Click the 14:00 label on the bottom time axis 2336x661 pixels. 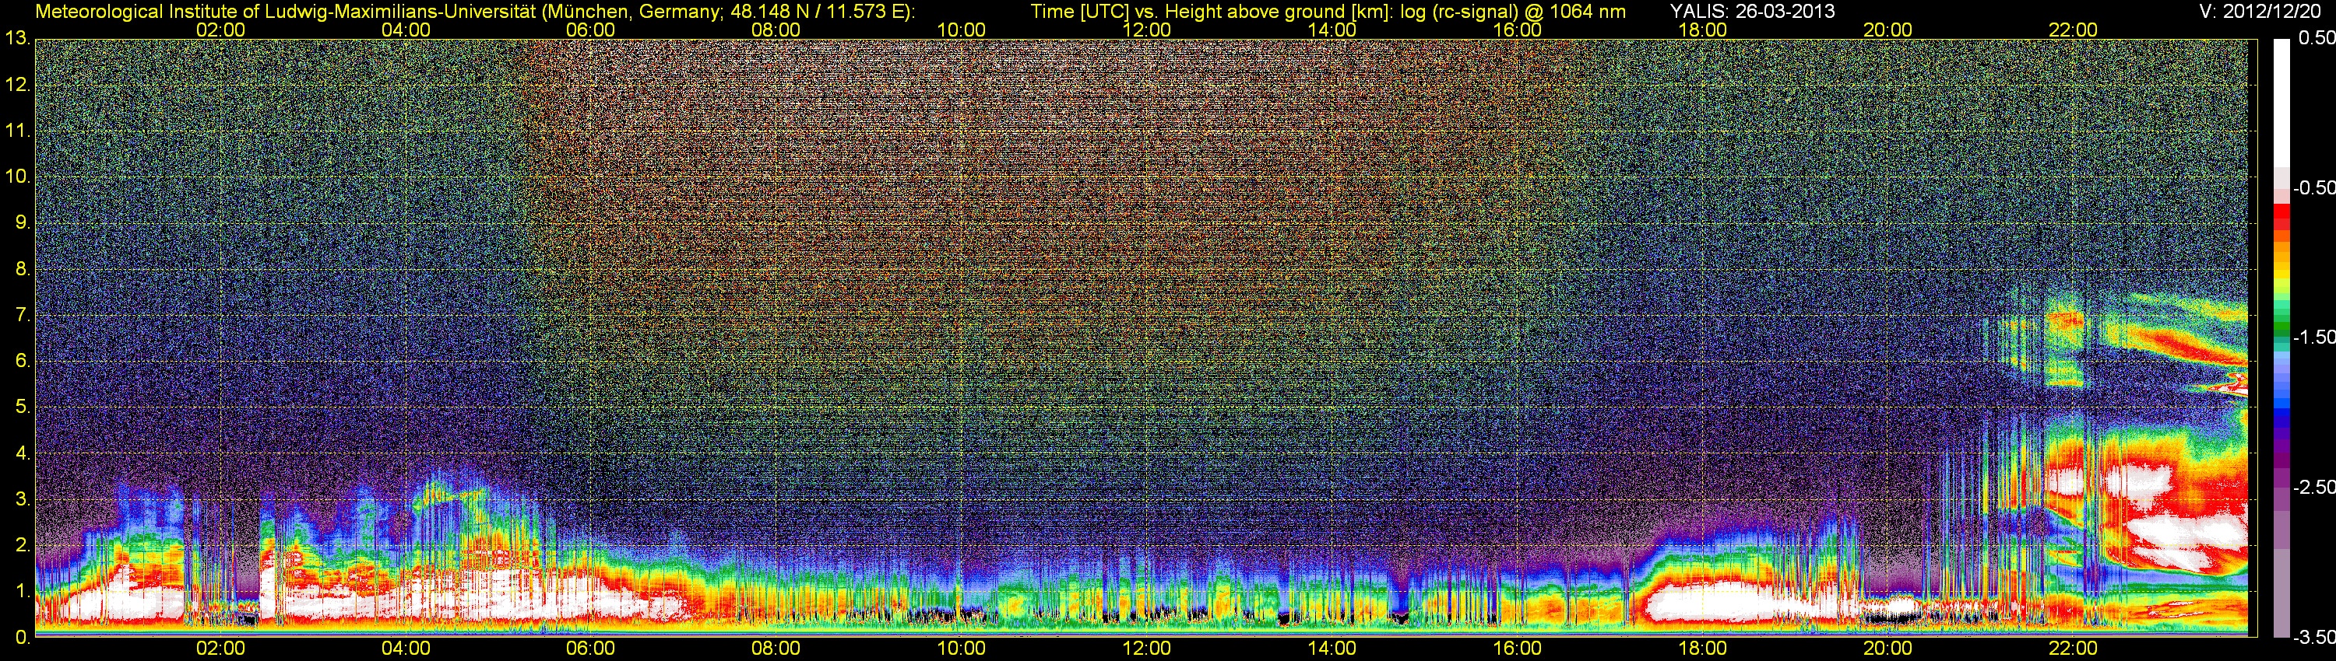point(1332,649)
